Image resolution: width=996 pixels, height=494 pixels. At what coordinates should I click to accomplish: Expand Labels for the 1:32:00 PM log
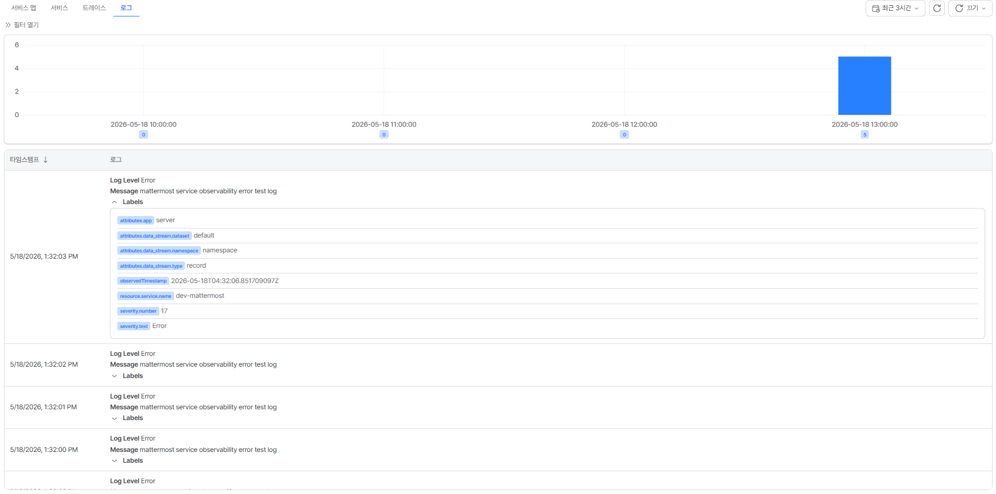[114, 461]
